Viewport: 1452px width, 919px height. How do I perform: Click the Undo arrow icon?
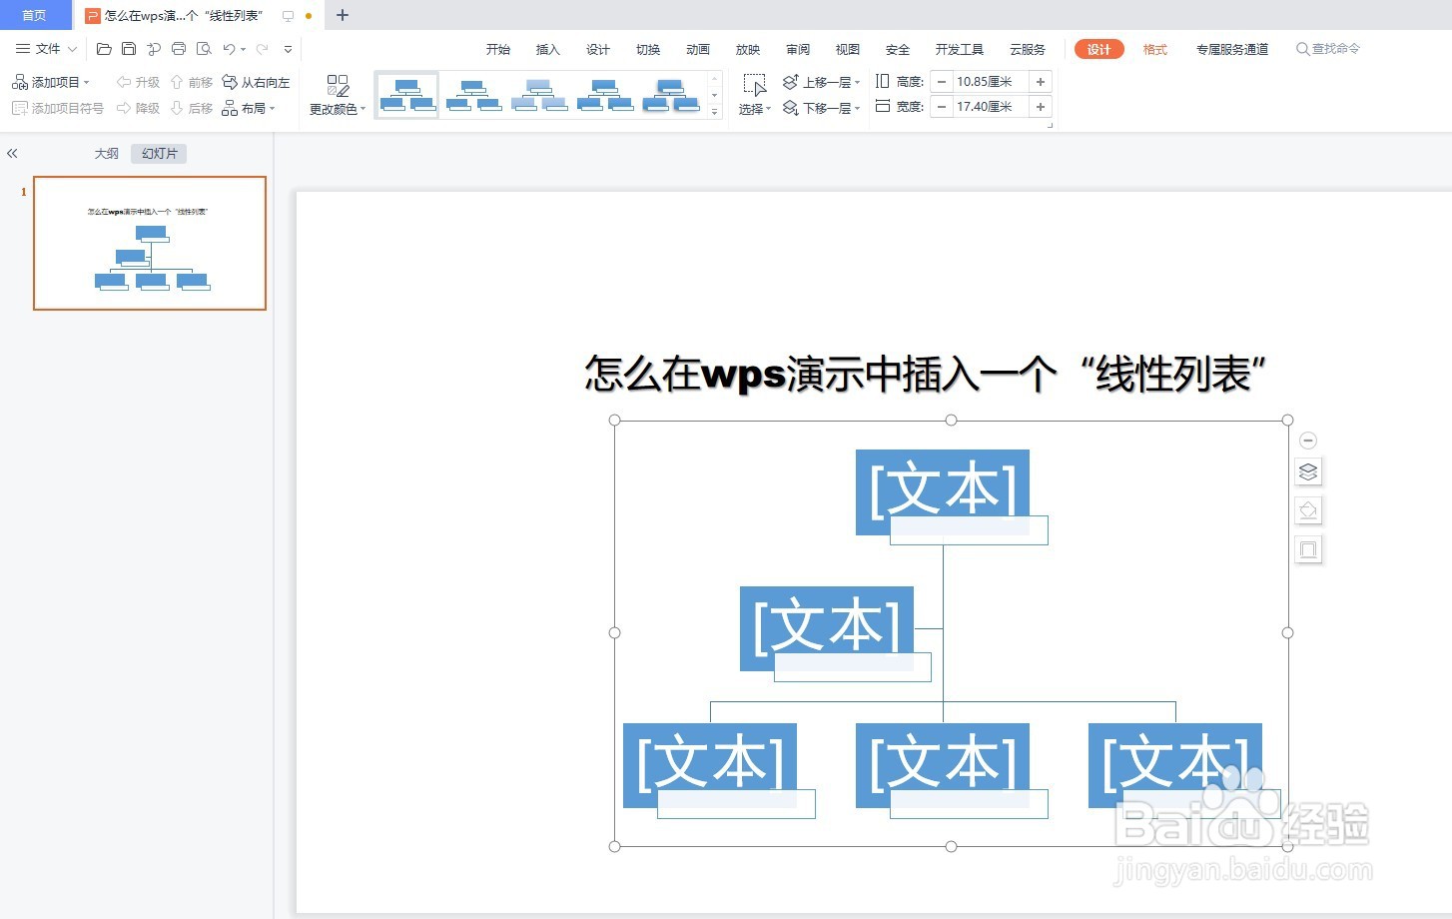tap(230, 49)
